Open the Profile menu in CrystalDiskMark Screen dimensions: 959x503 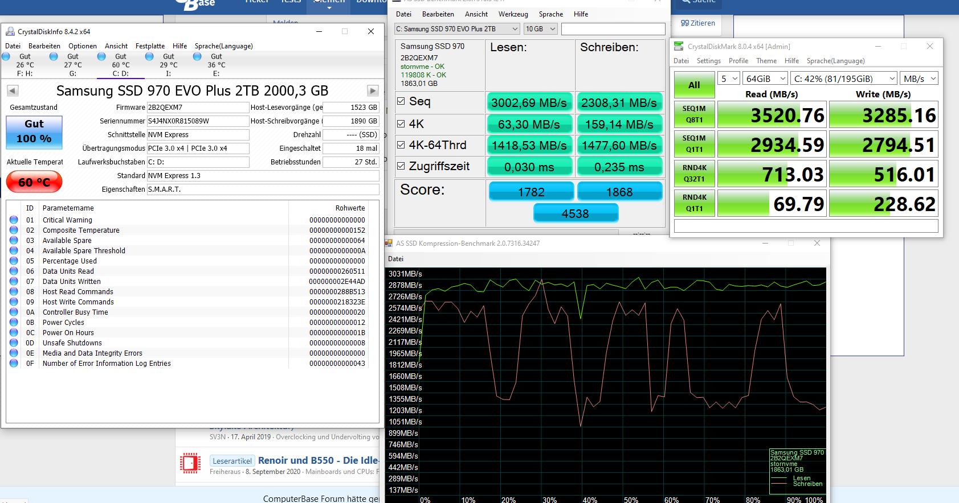[738, 61]
